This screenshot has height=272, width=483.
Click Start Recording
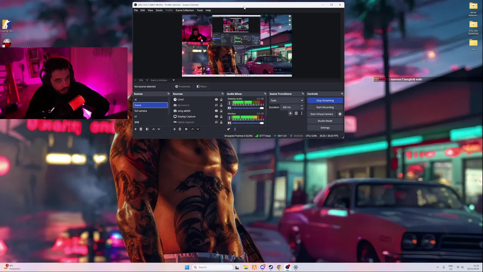click(x=325, y=107)
